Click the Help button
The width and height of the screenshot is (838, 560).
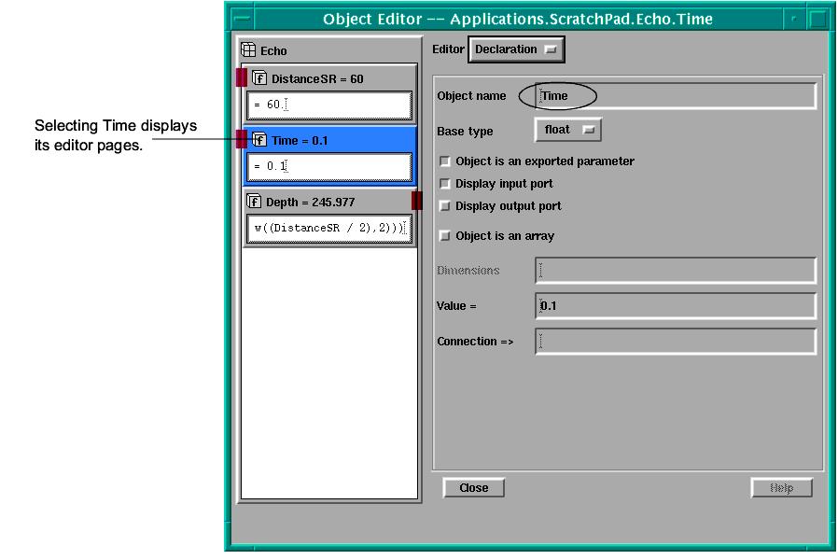click(781, 488)
